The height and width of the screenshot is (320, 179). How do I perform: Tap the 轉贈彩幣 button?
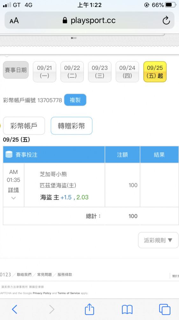click(72, 126)
